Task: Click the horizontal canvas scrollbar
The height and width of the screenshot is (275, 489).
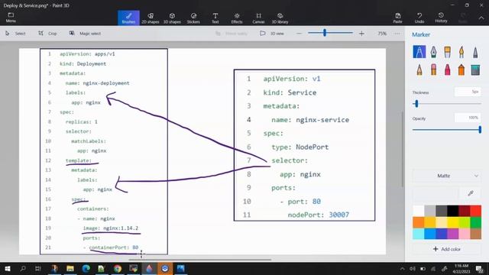Action: coord(200,260)
